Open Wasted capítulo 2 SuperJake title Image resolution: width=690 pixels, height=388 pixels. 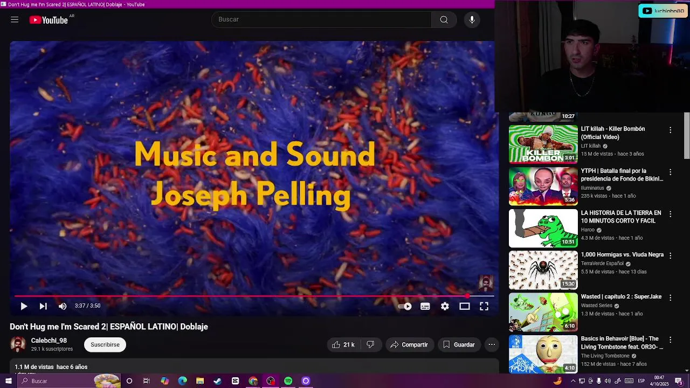click(621, 297)
